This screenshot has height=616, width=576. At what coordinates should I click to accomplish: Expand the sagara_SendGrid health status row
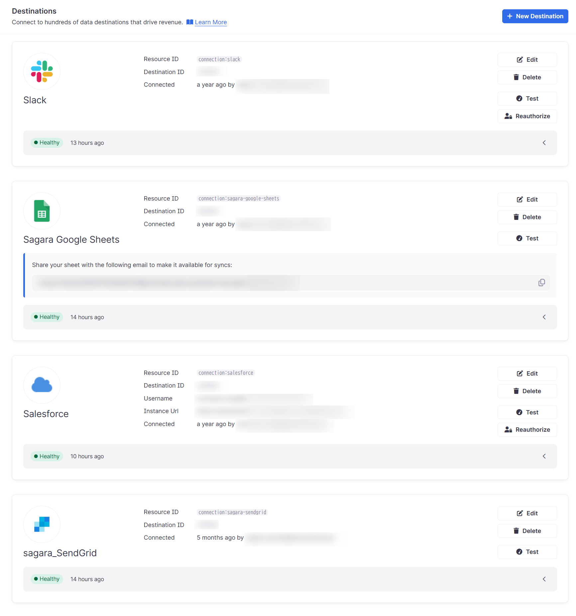click(x=544, y=579)
